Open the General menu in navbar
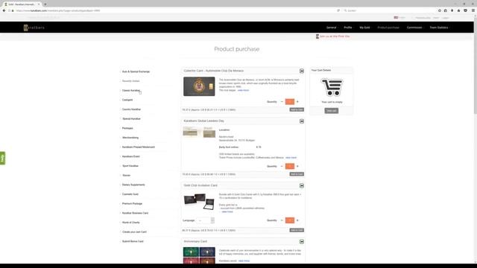 pyautogui.click(x=331, y=28)
